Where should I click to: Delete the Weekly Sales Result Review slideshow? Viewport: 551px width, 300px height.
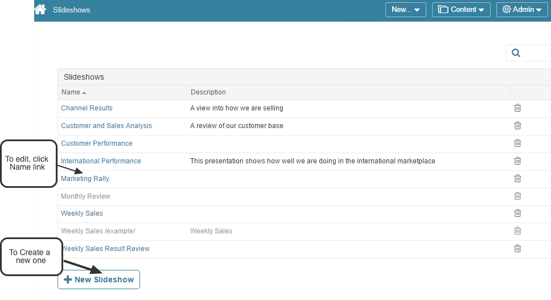pyautogui.click(x=517, y=249)
